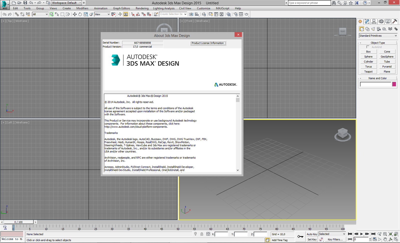This screenshot has height=243, width=400.
Task: Toggle the Percent Snap button
Action: point(143,14)
